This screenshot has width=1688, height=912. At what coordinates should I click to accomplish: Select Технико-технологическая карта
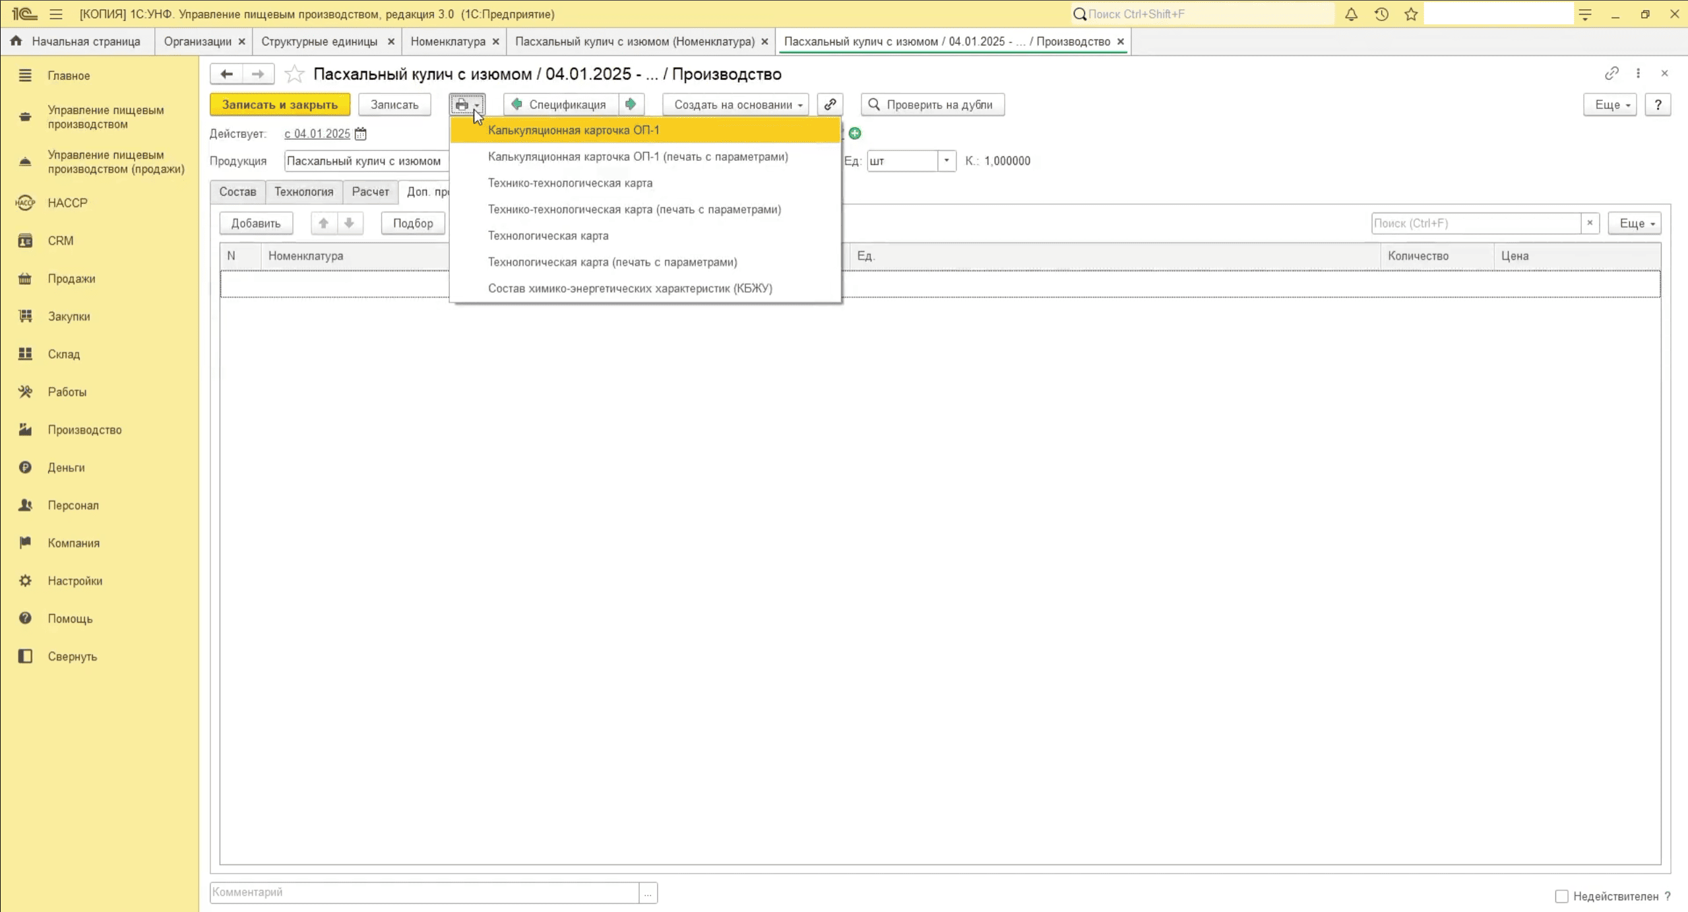[645, 183]
